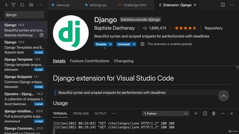Close the terminal panel
Viewport: 239px width, 134px height.
click(x=232, y=114)
